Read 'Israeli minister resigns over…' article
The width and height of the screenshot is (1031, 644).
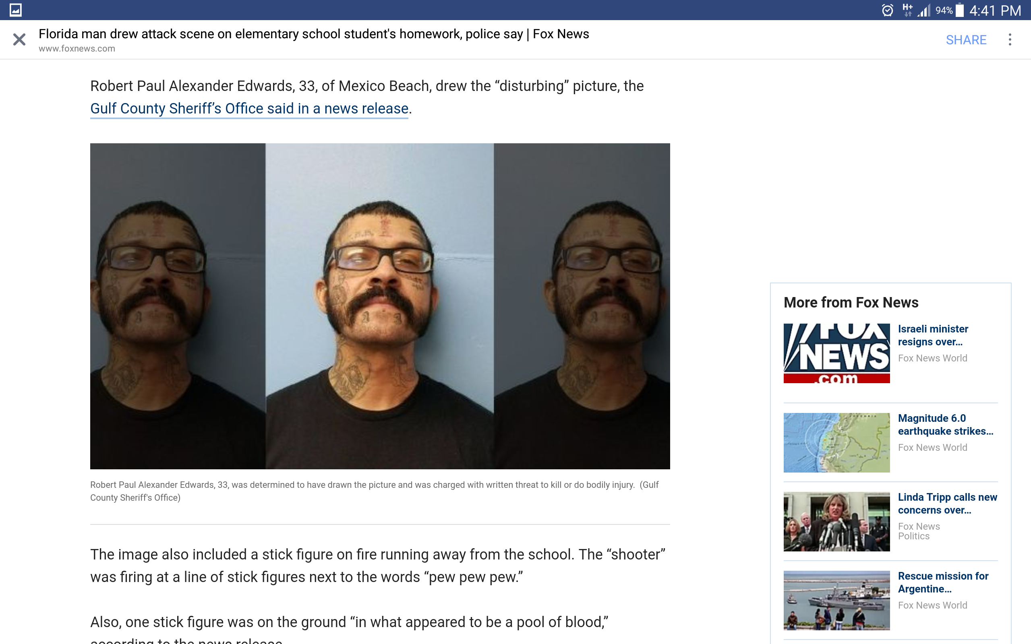coord(933,335)
